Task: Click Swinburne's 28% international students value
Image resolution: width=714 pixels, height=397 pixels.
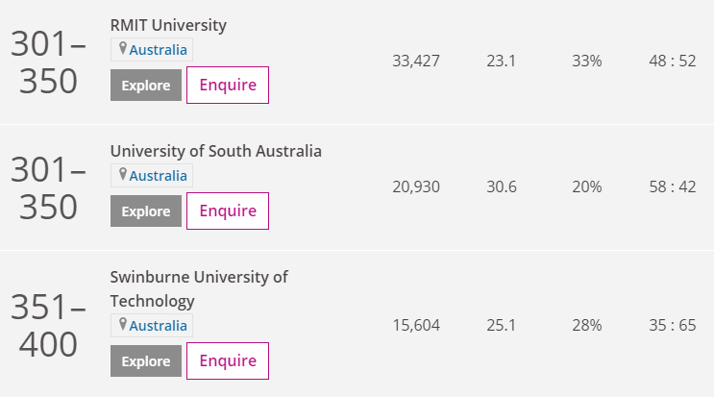Action: tap(587, 325)
